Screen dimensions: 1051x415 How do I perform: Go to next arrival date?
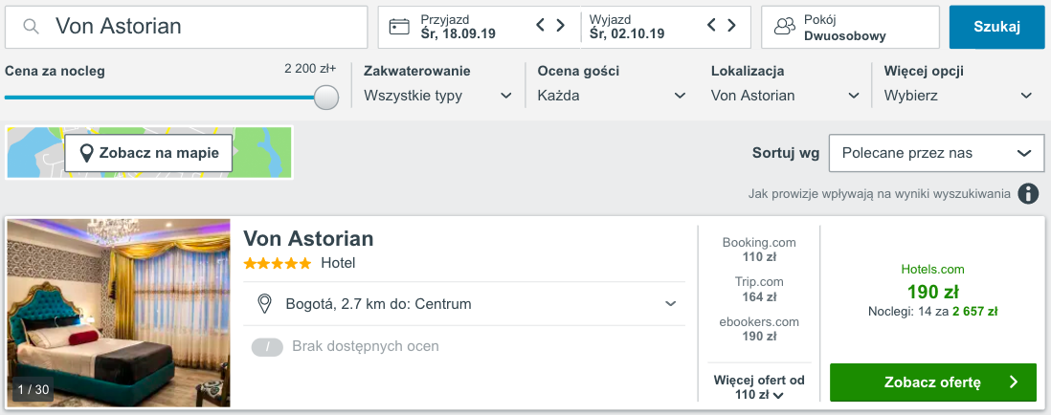(562, 26)
